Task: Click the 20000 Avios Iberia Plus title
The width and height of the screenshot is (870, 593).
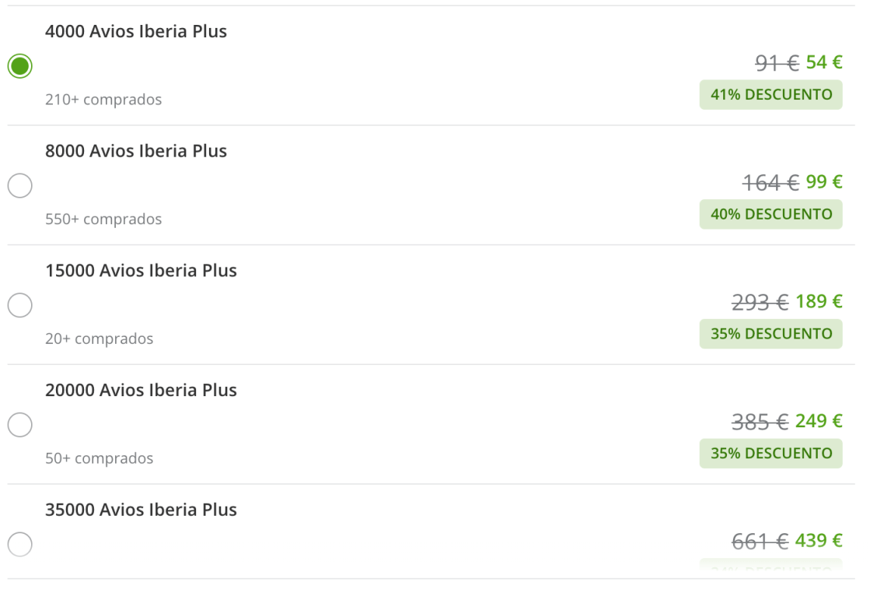Action: tap(141, 390)
